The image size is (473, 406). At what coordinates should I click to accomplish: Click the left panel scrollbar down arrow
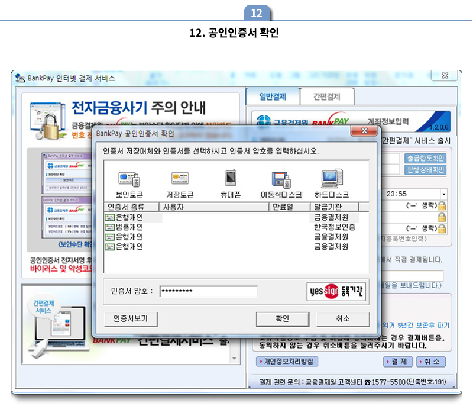point(234,358)
